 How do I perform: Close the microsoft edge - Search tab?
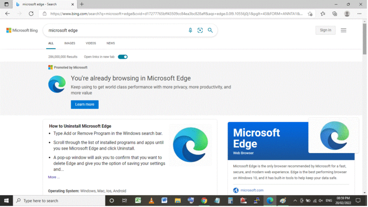click(72, 4)
